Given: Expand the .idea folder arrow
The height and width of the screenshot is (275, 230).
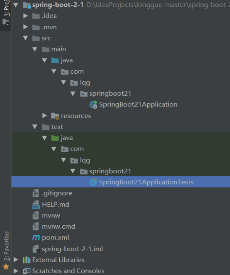Looking at the screenshot, I should (x=26, y=16).
